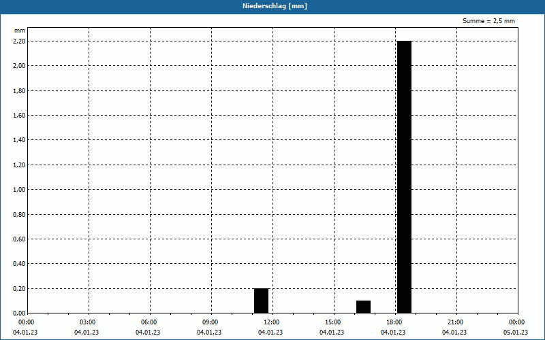Viewport: 545px width, 340px height.
Task: Select the 0,40 y-axis value
Action: 19,264
